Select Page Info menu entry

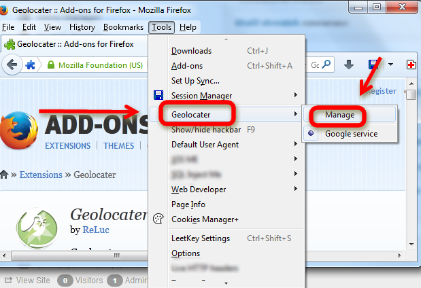pyautogui.click(x=188, y=204)
